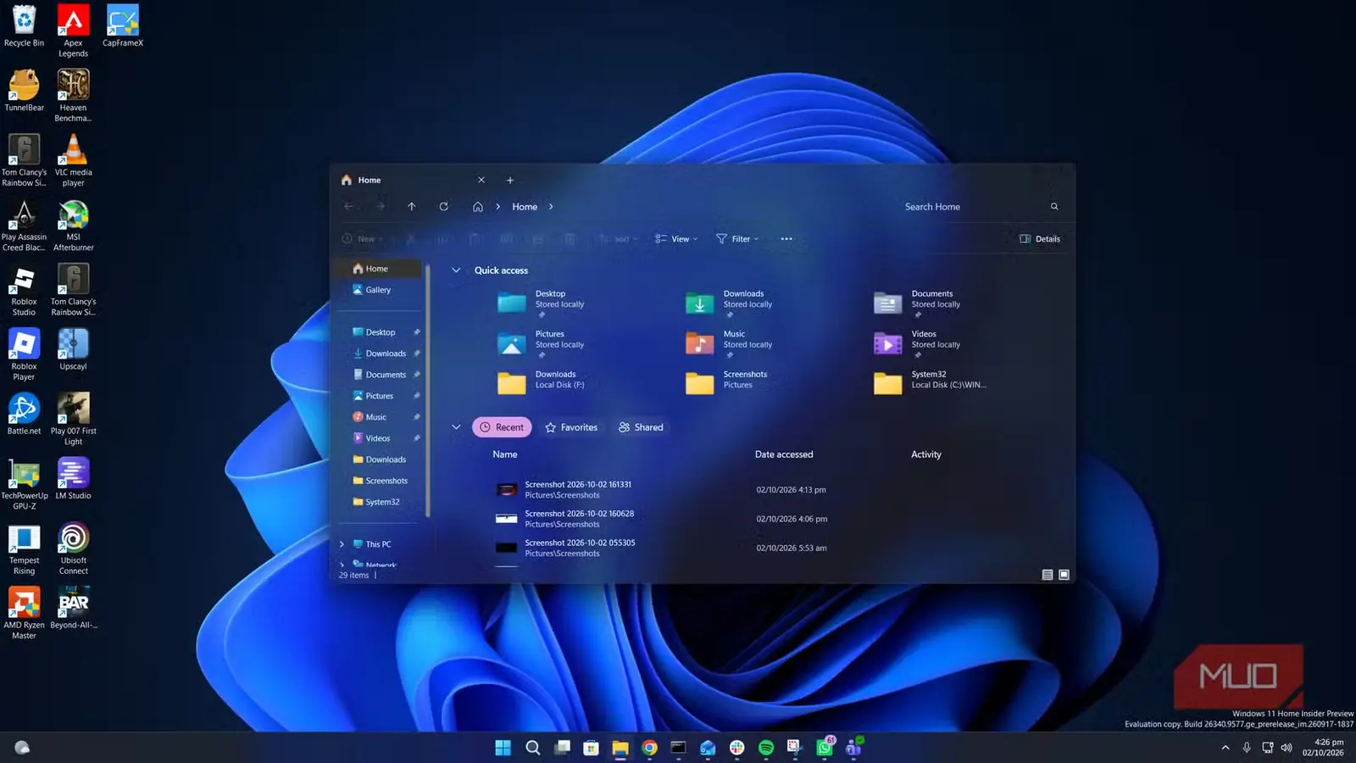Open the LM Studio desktop shortcut

point(74,479)
